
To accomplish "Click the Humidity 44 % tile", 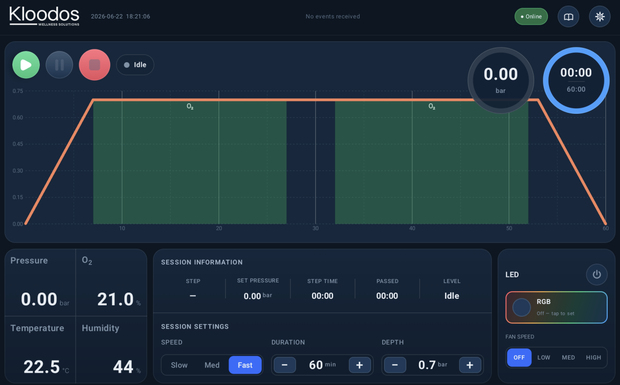I will pyautogui.click(x=111, y=349).
